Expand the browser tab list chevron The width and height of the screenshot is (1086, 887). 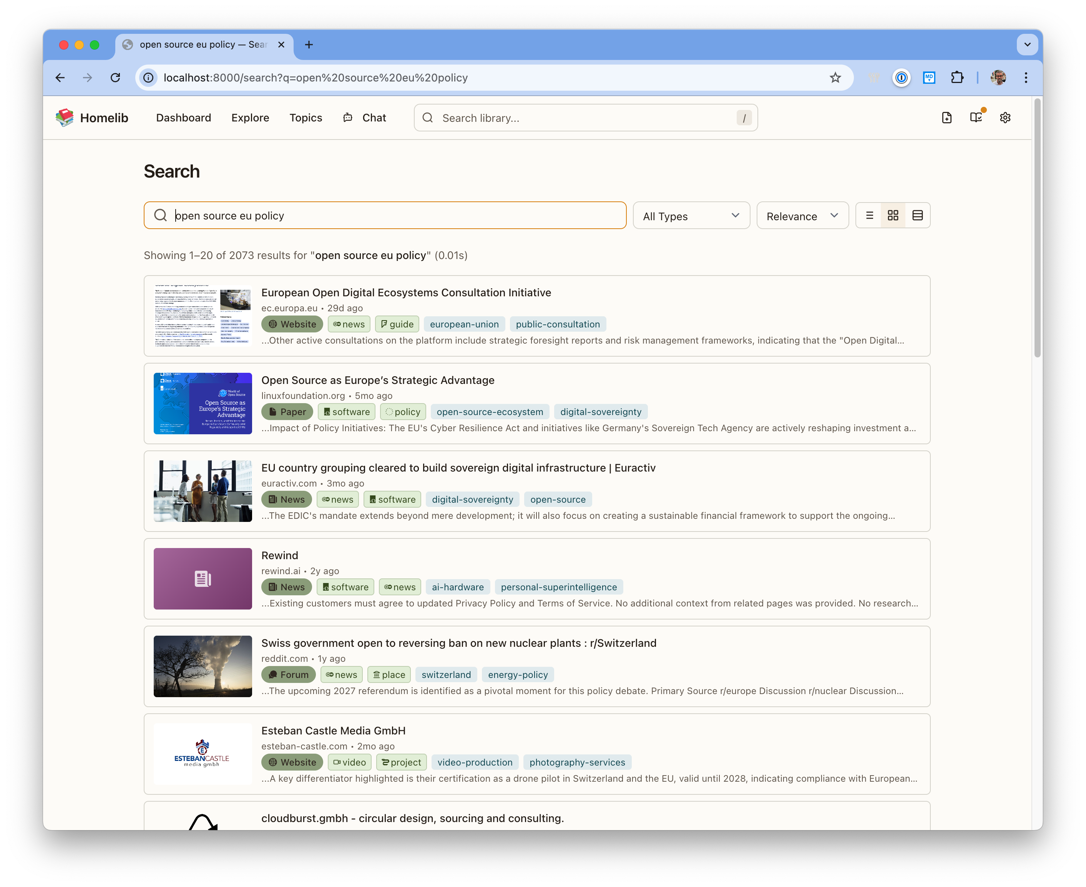pyautogui.click(x=1027, y=45)
